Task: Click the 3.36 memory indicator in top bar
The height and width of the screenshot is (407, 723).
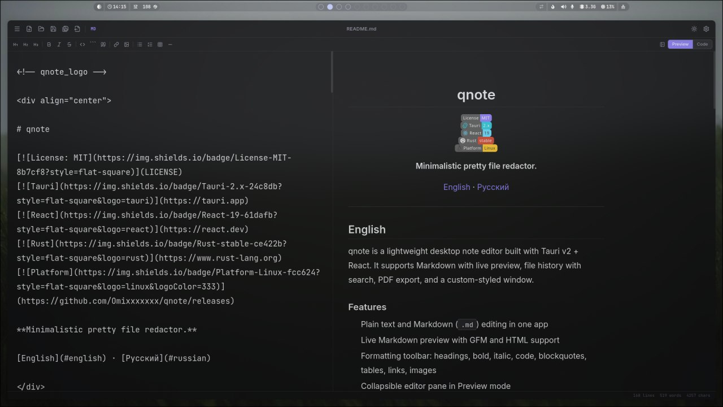Action: pyautogui.click(x=587, y=7)
